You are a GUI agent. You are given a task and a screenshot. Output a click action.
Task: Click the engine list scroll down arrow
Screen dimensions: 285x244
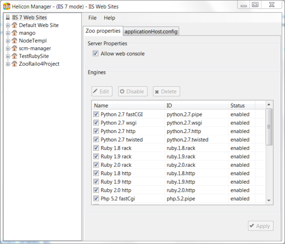(269, 200)
